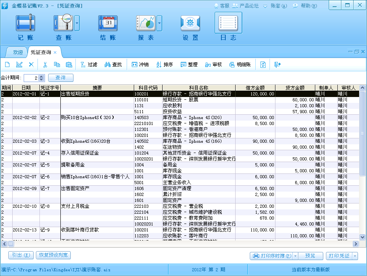Screen dimensions: 367x276
Task: Click the 查询 button
Action: [61, 78]
